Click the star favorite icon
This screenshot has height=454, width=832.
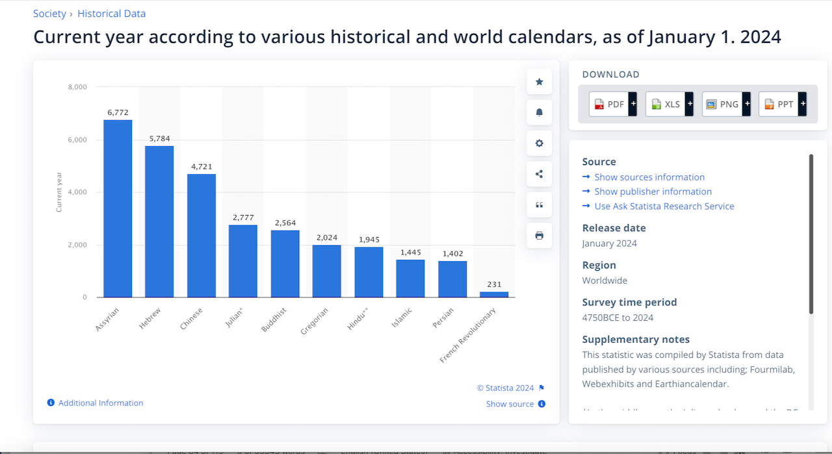[539, 82]
